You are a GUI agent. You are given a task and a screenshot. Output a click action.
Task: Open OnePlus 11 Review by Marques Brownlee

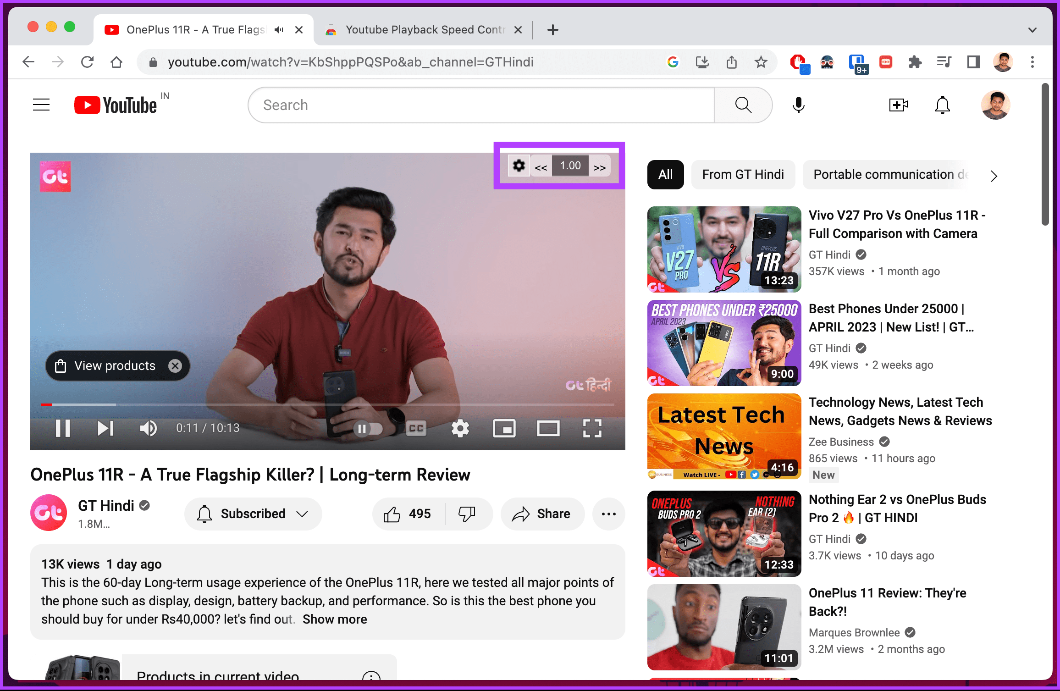887,602
